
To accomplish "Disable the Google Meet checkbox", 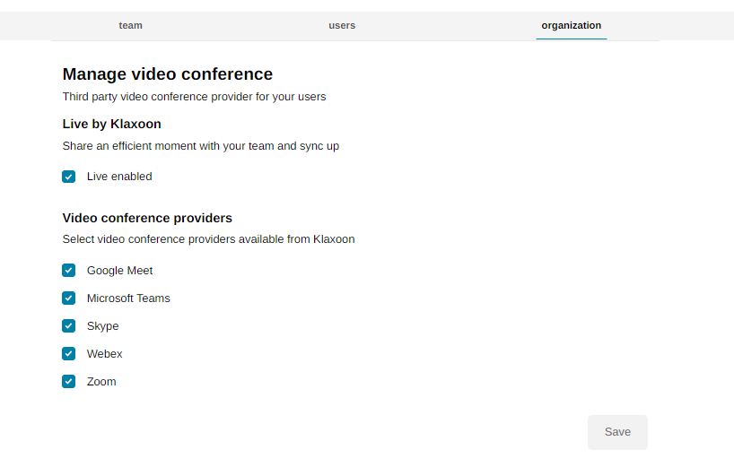I will [69, 271].
